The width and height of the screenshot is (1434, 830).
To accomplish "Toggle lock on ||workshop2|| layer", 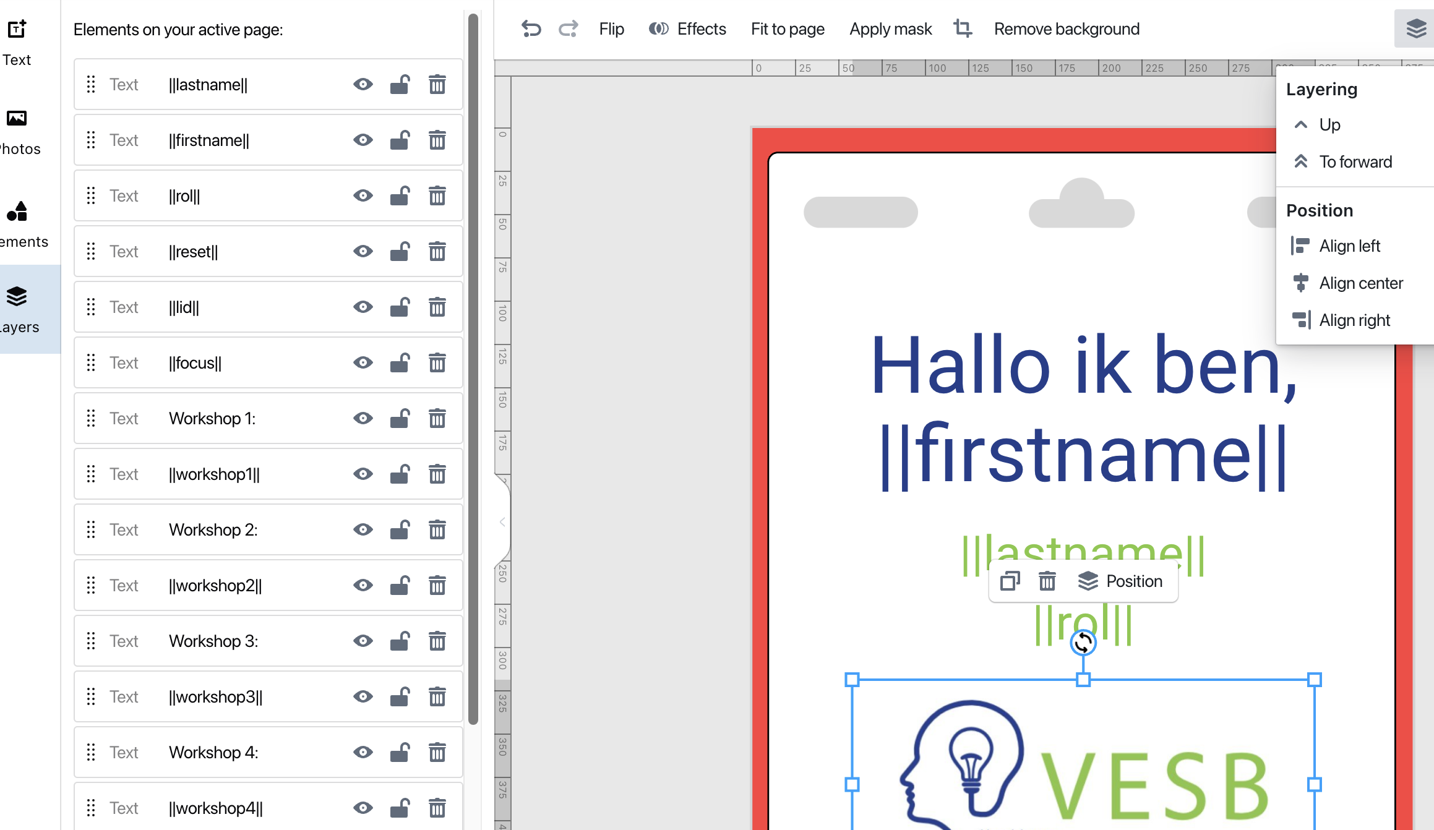I will pyautogui.click(x=400, y=586).
